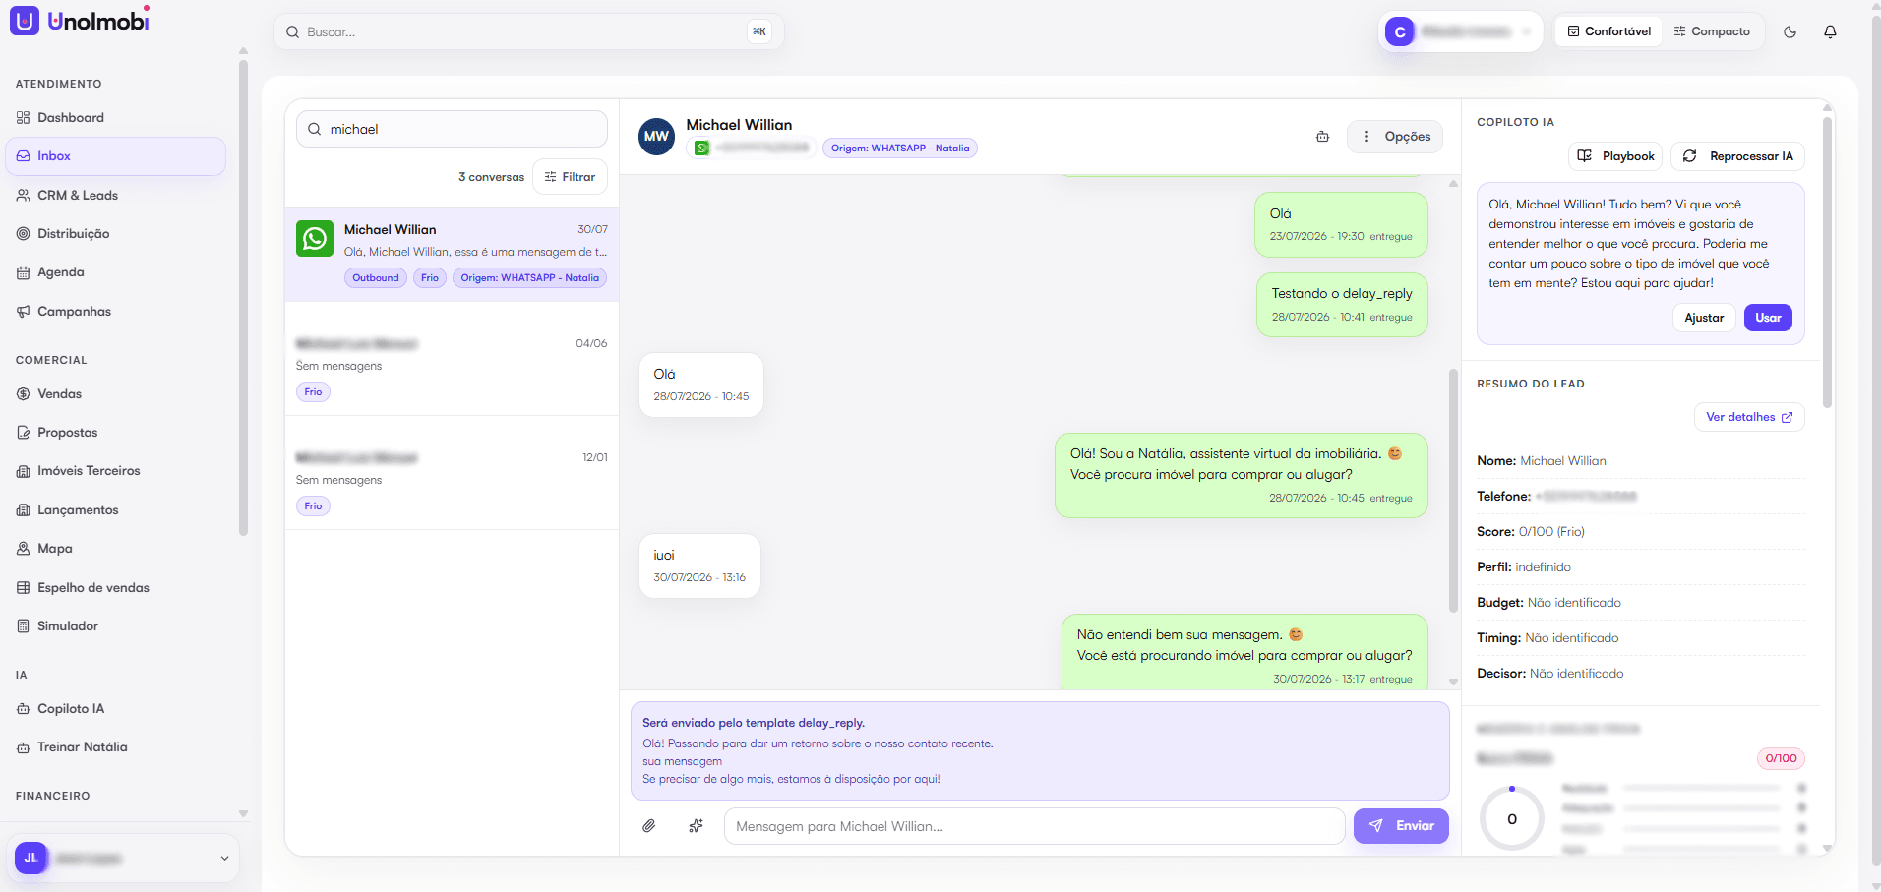Open Propostas in sidebar
1881x892 pixels.
pos(116,433)
